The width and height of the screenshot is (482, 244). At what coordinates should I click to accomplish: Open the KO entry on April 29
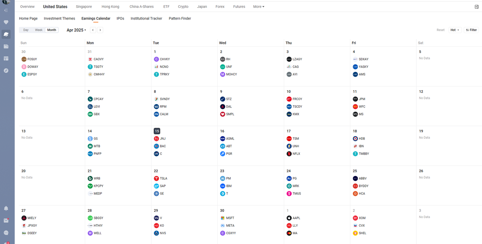click(159, 226)
